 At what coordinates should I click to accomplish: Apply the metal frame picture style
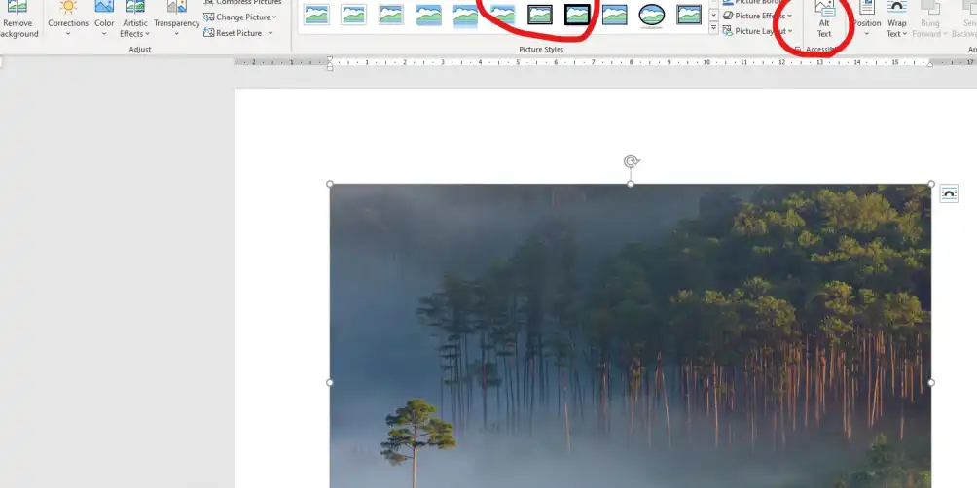click(x=390, y=15)
